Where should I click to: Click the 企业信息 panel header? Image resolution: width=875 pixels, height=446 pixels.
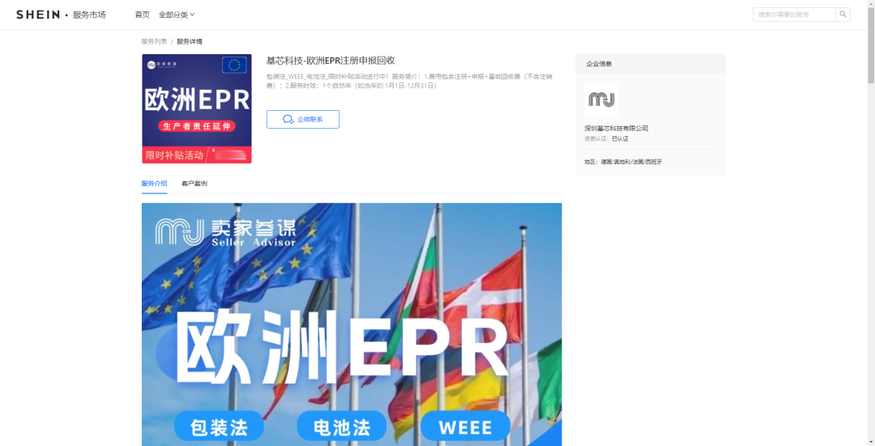tap(651, 64)
